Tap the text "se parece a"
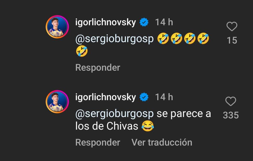This screenshot has width=253, height=161. point(184,114)
